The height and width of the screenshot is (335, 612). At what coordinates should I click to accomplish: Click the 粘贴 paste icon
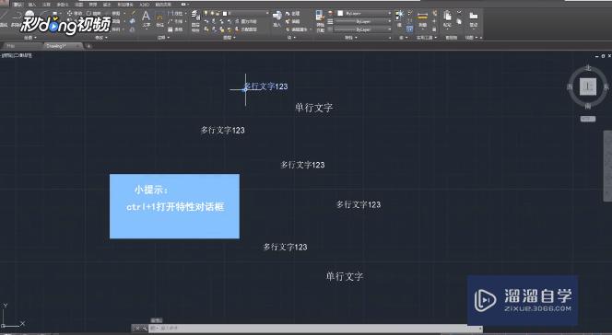point(447,18)
